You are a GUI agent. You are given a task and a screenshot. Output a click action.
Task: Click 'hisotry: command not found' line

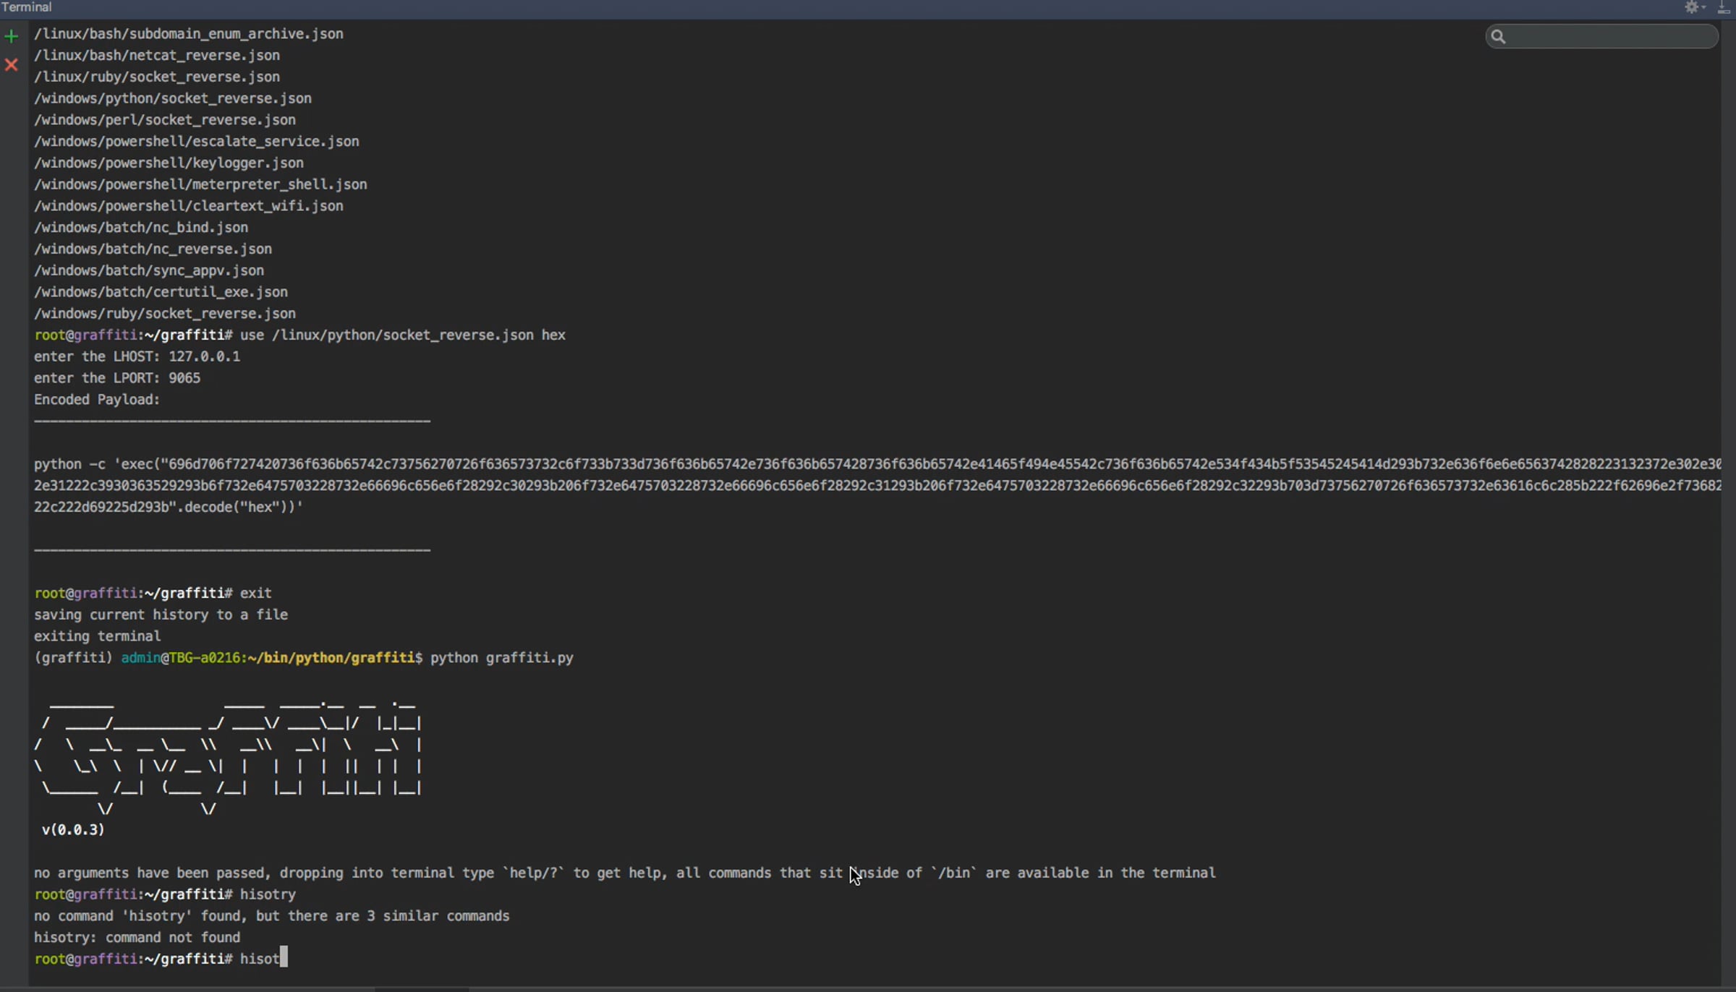coord(137,938)
